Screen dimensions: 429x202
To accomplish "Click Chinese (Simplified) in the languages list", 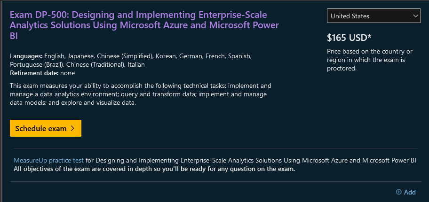I will [125, 56].
